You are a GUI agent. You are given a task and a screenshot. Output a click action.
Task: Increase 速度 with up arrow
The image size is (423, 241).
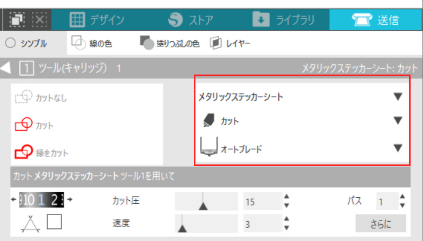(x=287, y=219)
